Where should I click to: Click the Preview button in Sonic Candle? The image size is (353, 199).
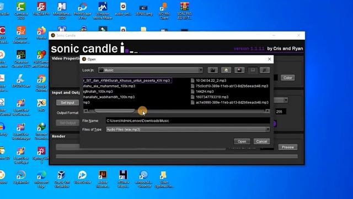pyautogui.click(x=288, y=148)
